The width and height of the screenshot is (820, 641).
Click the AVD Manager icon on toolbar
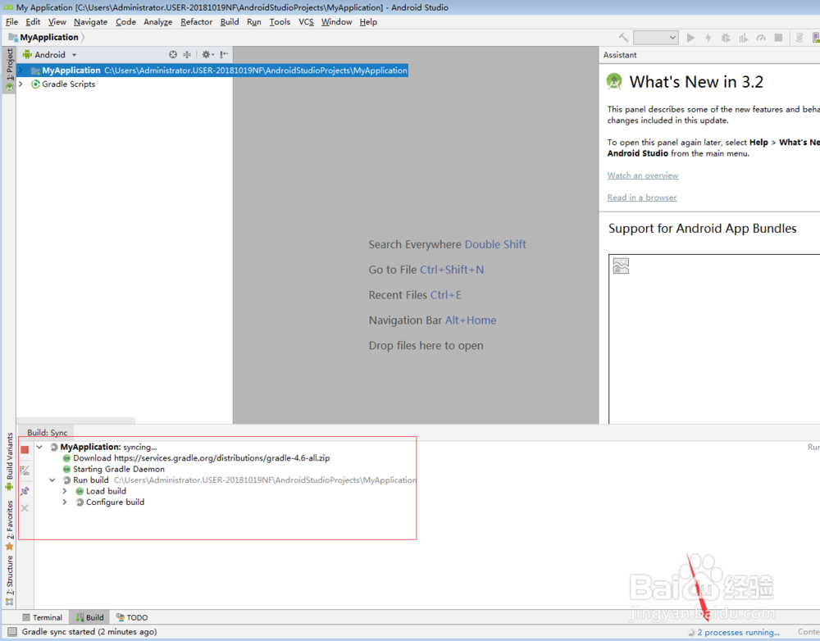[815, 37]
